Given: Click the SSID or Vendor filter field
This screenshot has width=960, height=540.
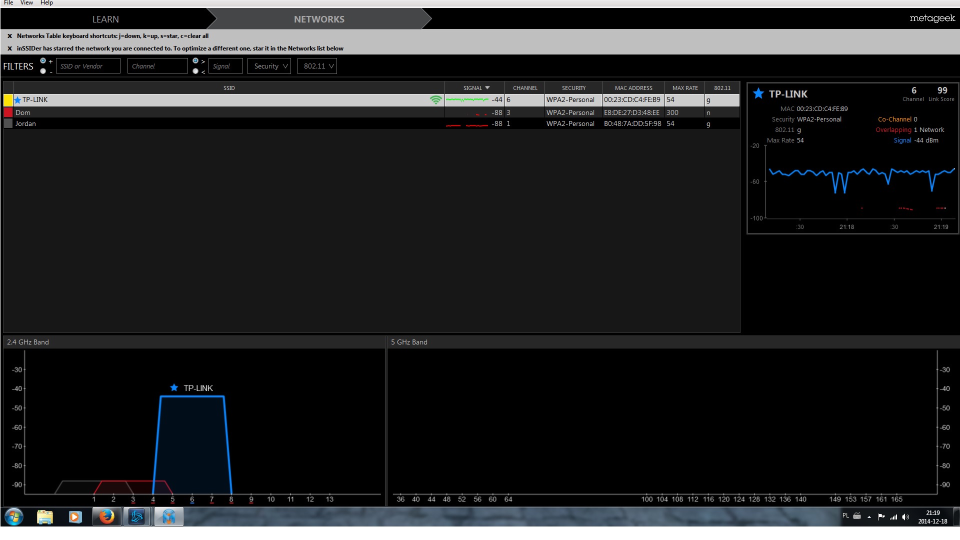Looking at the screenshot, I should [88, 66].
